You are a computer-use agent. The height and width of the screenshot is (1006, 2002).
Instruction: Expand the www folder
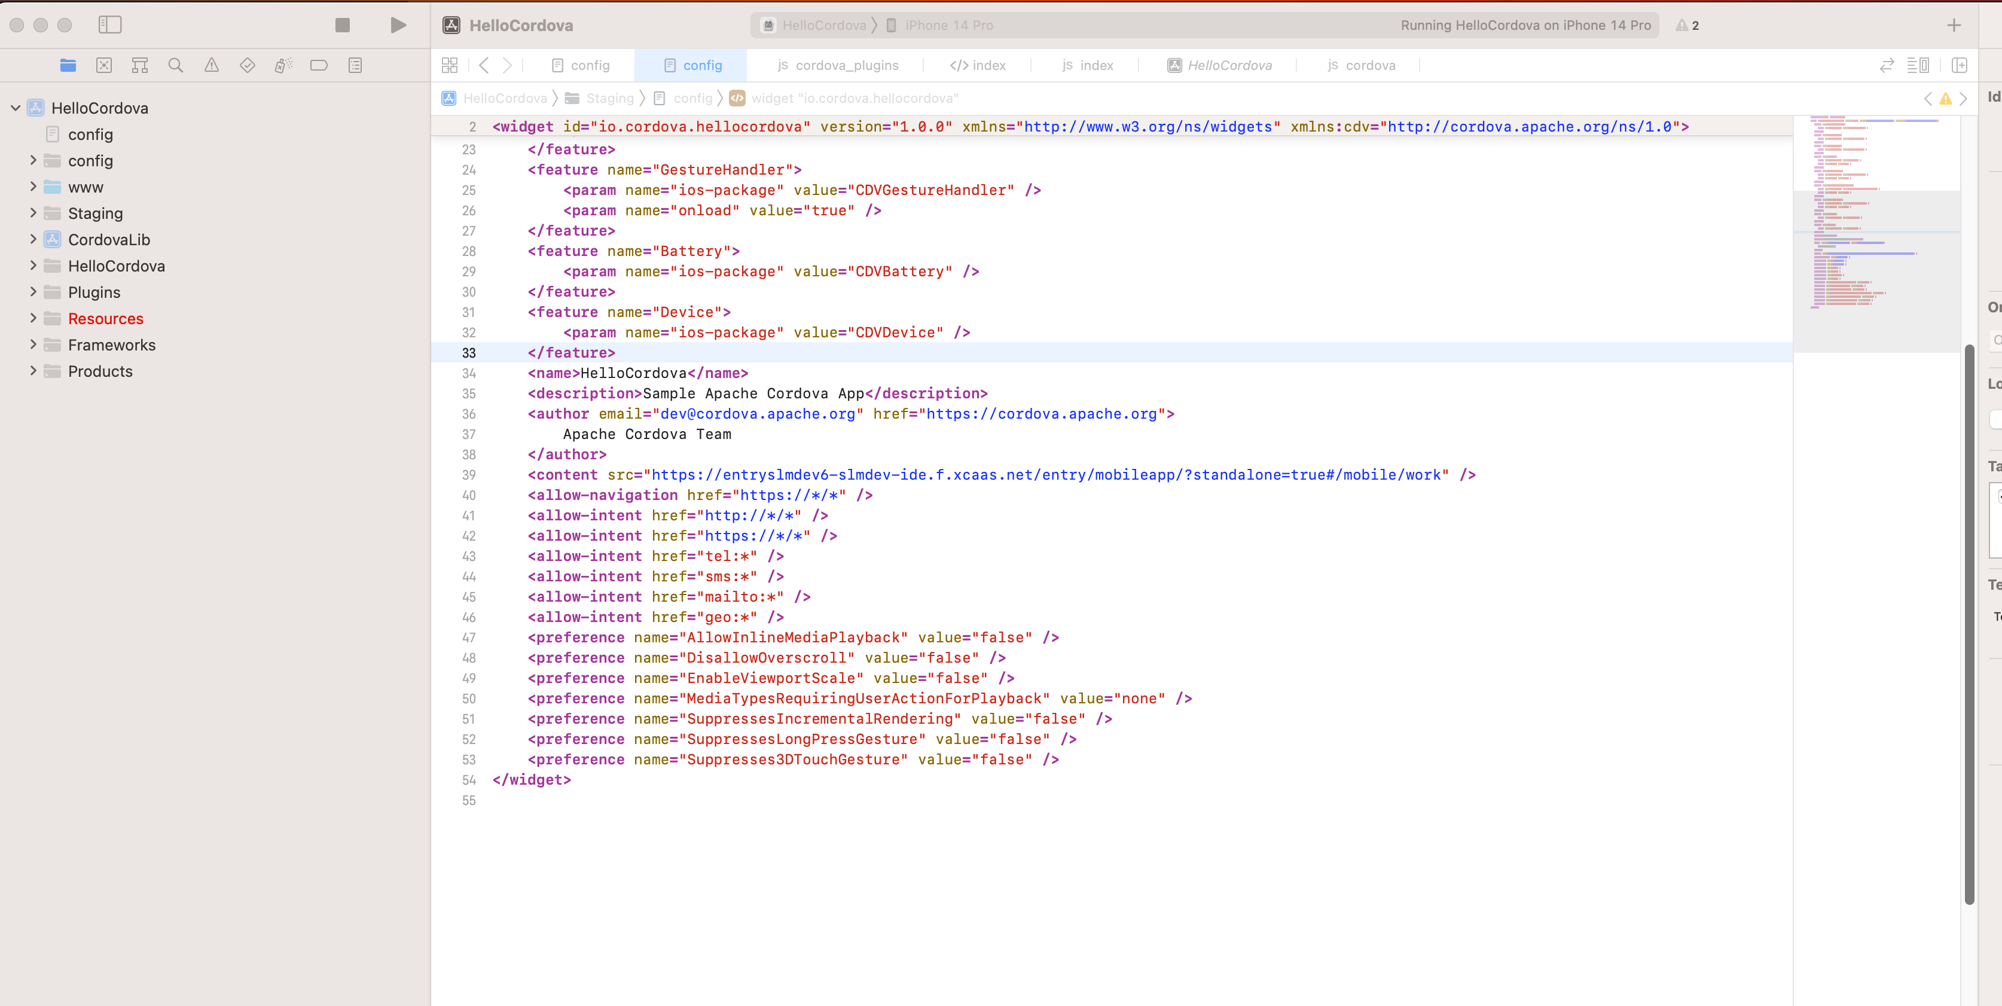(33, 187)
